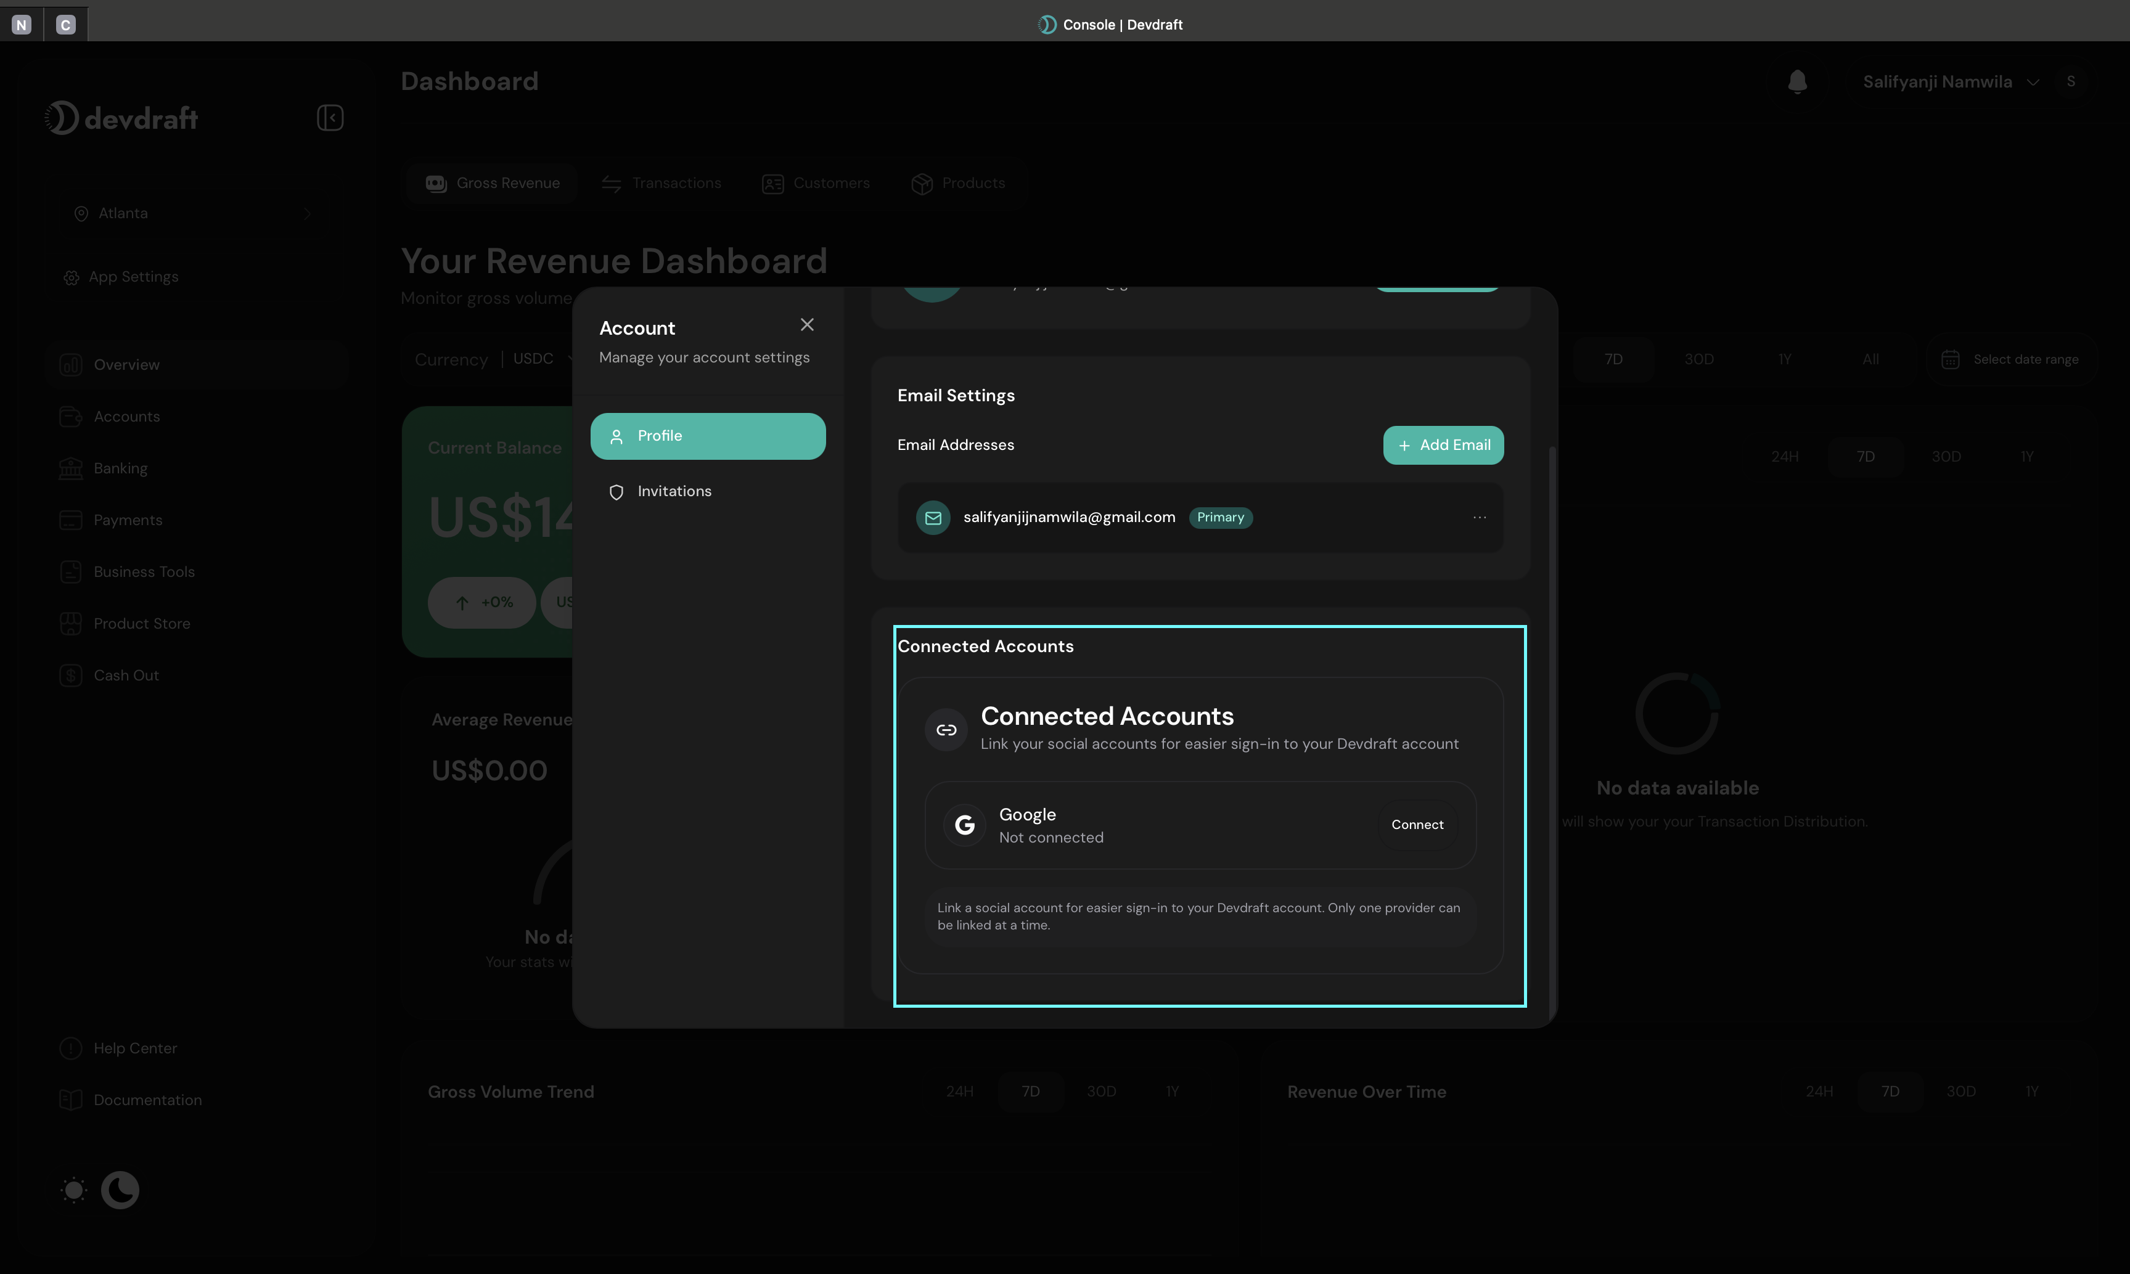Click the Add Email button
Image resolution: width=2130 pixels, height=1274 pixels.
(1443, 445)
